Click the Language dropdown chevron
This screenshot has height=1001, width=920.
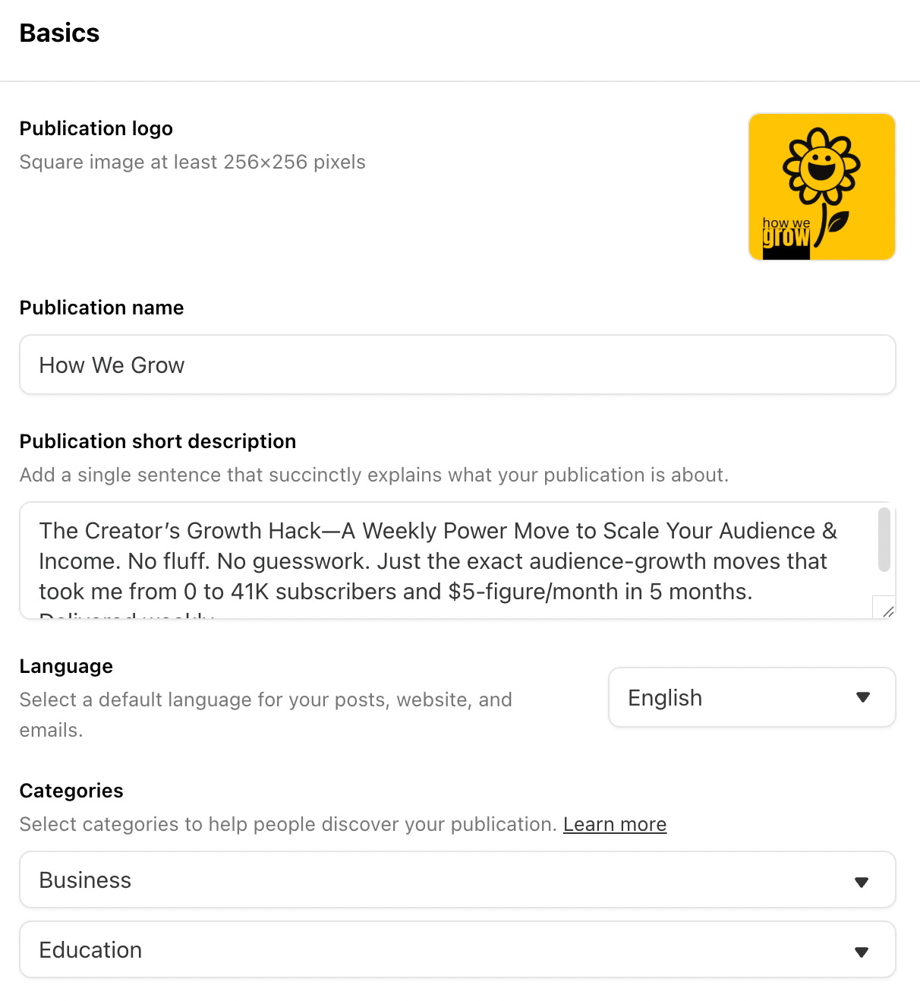[863, 697]
